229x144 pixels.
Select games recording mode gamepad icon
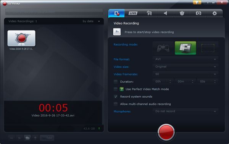(163, 48)
